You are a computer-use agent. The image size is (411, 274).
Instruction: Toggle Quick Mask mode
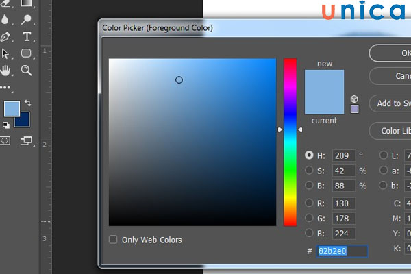(x=5, y=141)
